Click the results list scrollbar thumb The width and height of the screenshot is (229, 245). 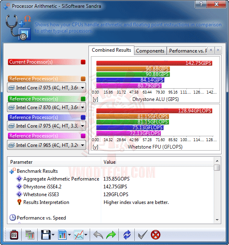(x=217, y=168)
